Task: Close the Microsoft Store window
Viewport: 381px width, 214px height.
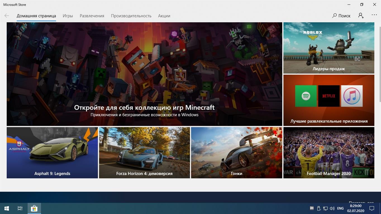Action: click(375, 4)
